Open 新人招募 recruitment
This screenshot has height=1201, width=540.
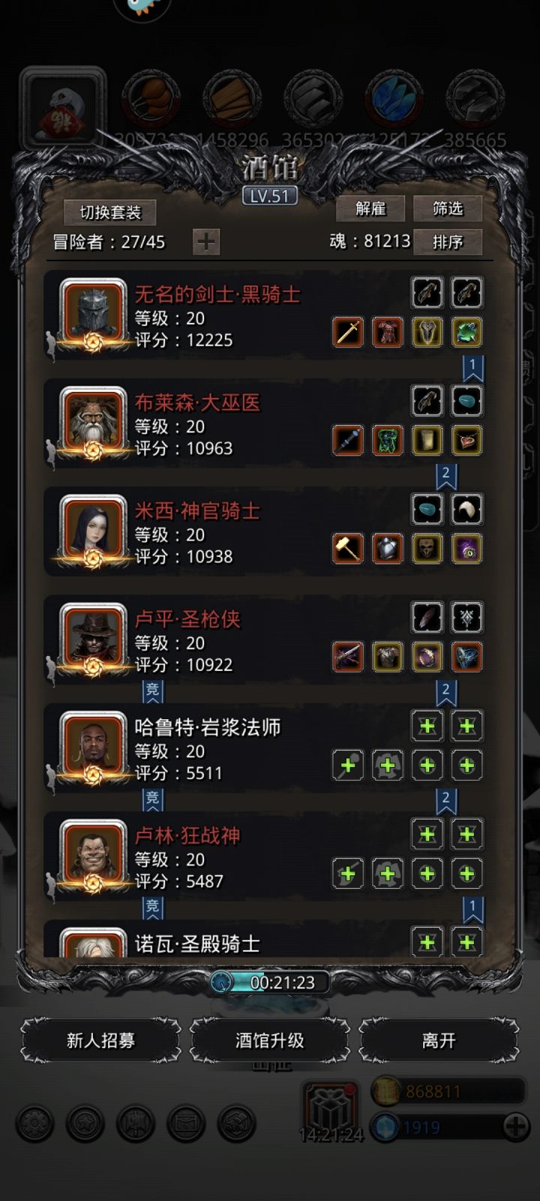[x=100, y=1040]
